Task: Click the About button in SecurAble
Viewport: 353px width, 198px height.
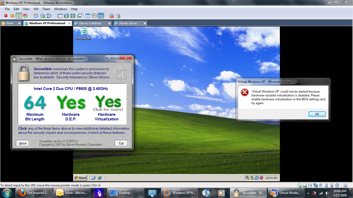Action: [23, 143]
